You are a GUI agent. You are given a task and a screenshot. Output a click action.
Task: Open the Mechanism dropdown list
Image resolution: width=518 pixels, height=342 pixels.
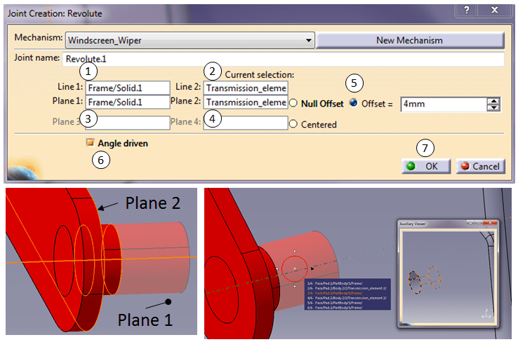[308, 40]
